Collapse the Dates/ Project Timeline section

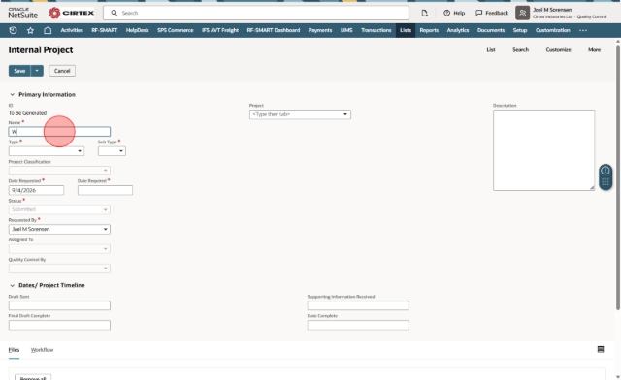pyautogui.click(x=12, y=285)
